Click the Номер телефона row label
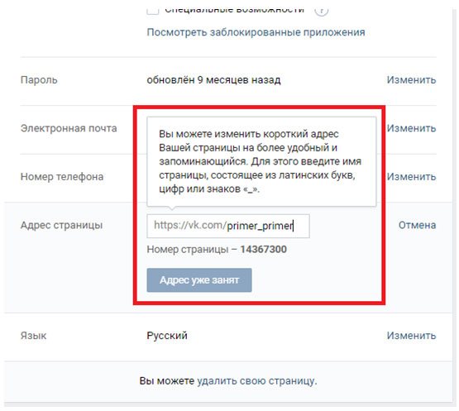 coord(62,177)
